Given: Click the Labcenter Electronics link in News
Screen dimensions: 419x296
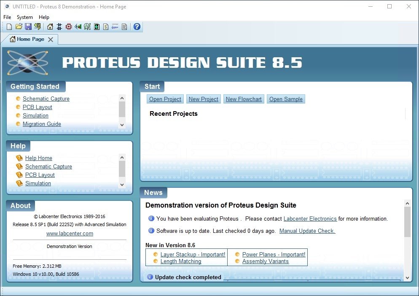Looking at the screenshot, I should [x=310, y=219].
